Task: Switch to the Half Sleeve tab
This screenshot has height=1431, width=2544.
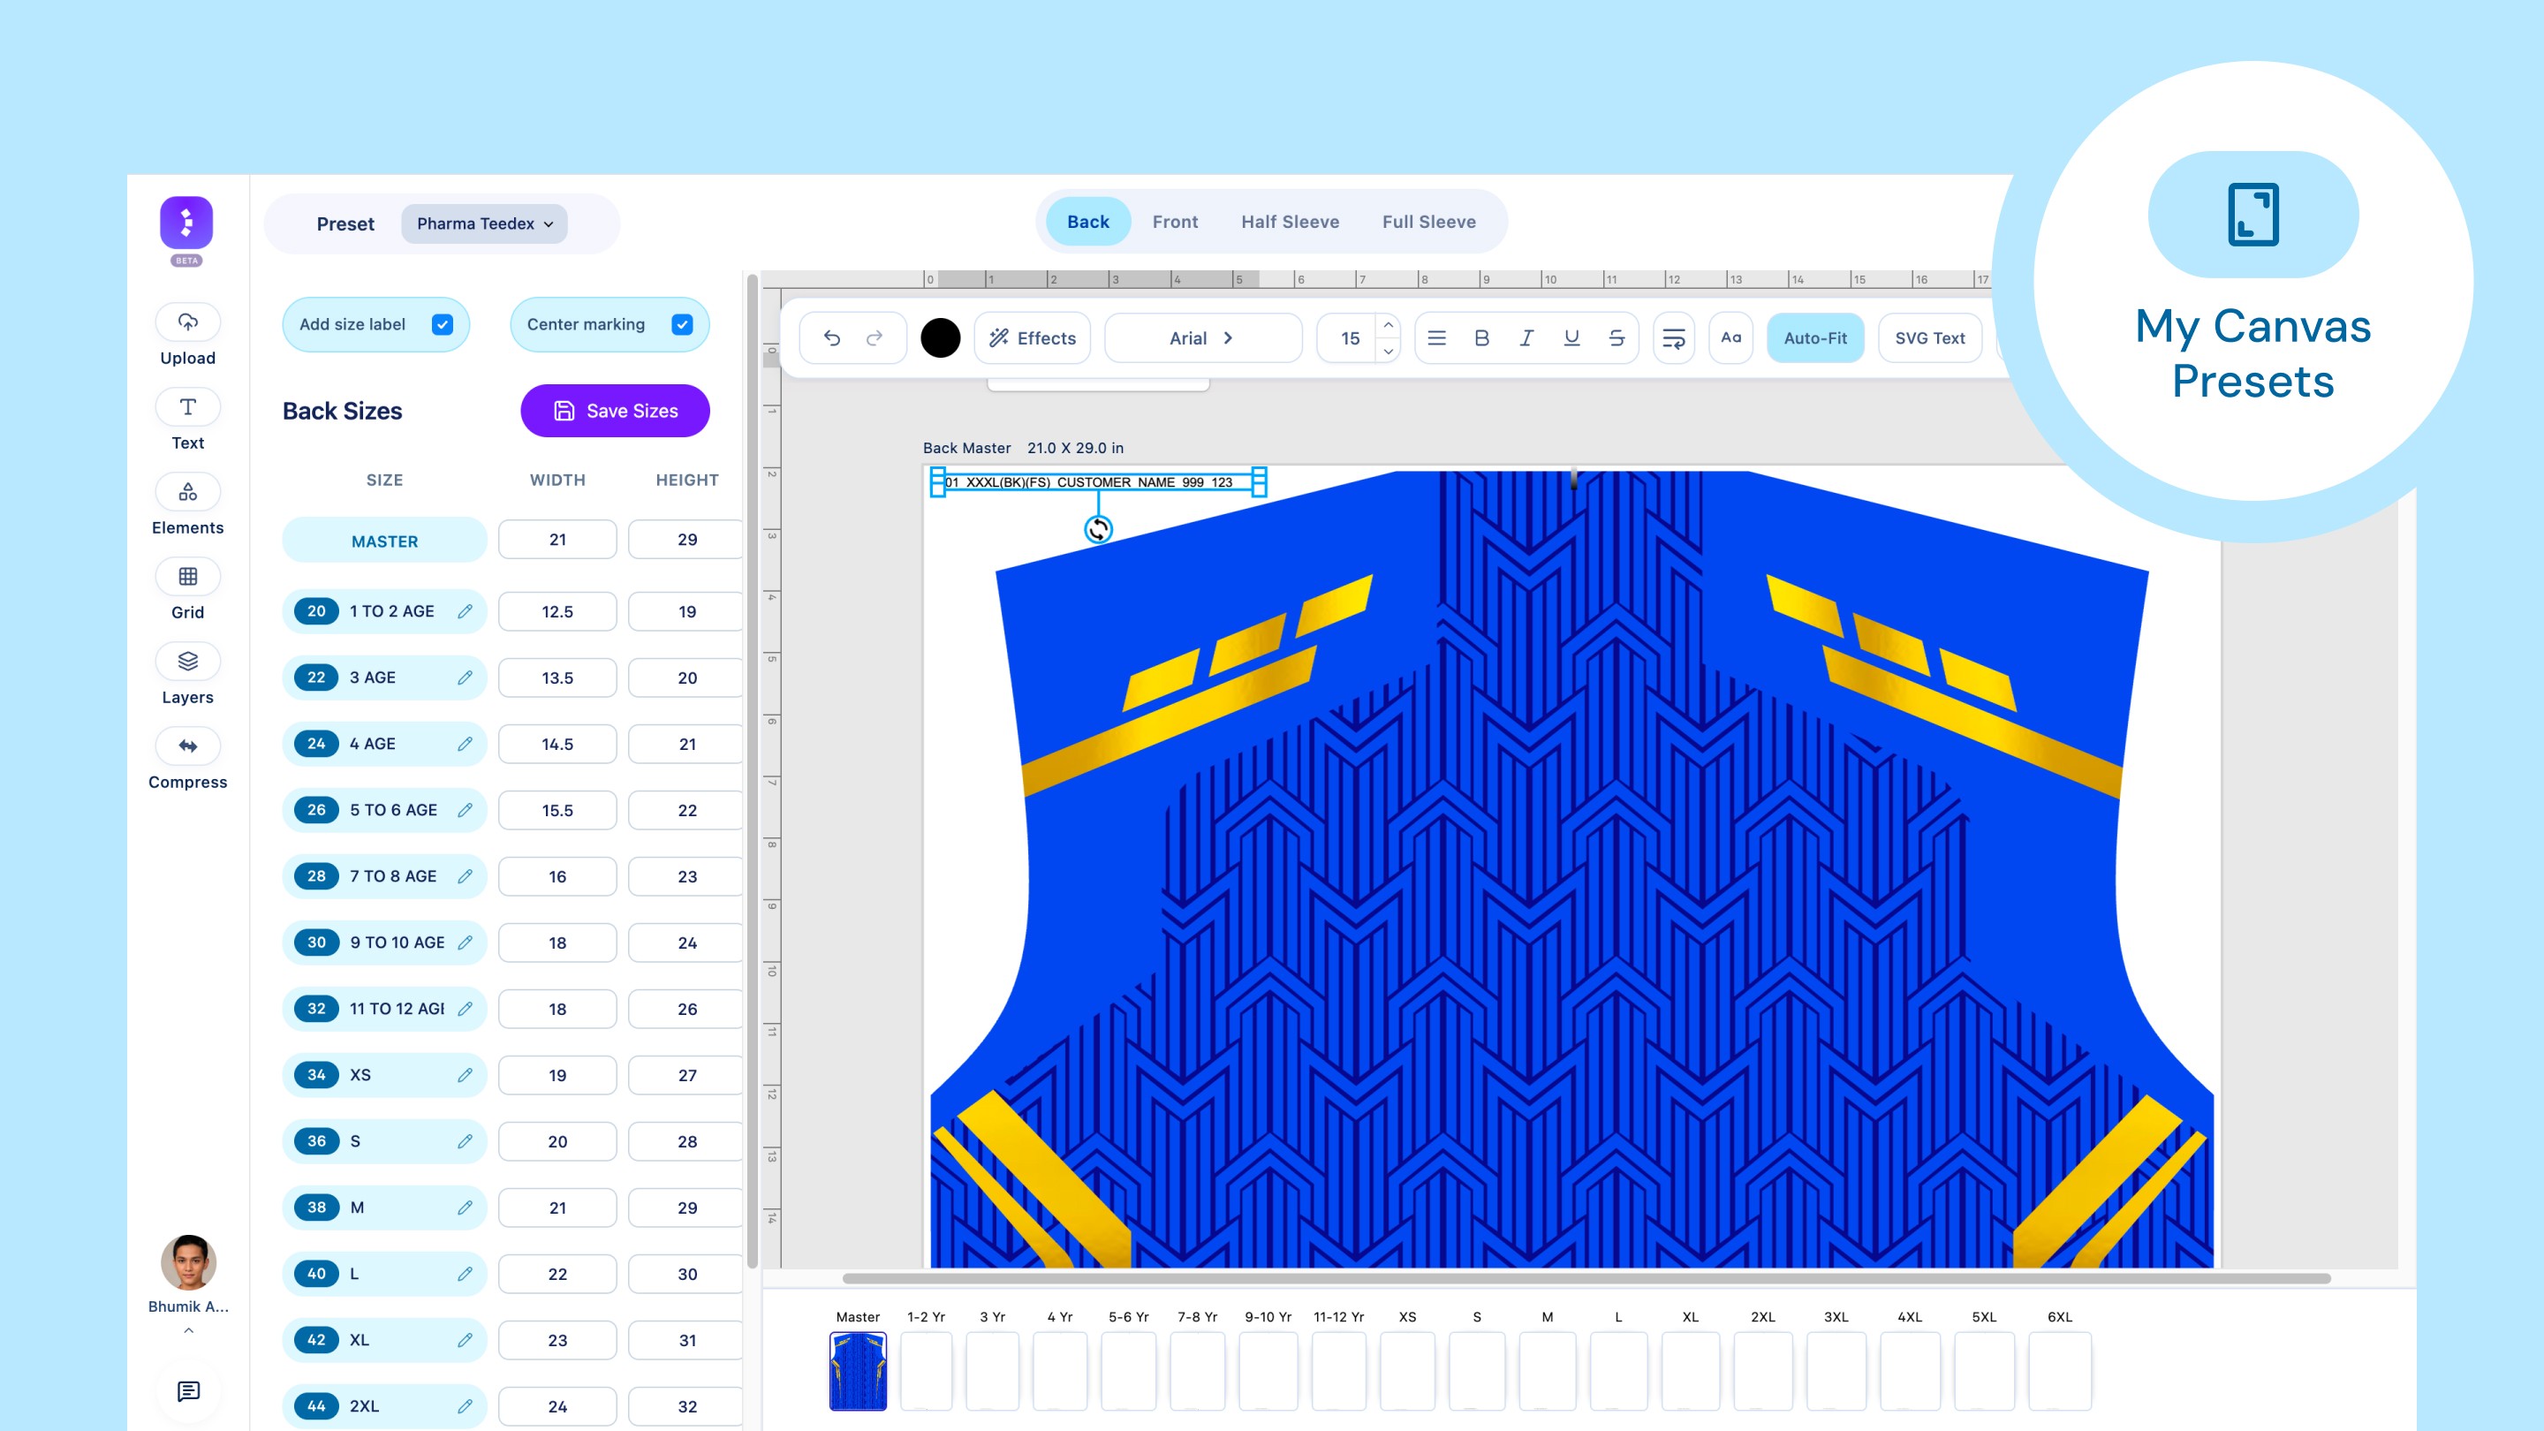Action: [1290, 223]
